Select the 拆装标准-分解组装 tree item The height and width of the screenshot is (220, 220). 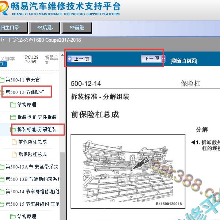[x=37, y=129]
